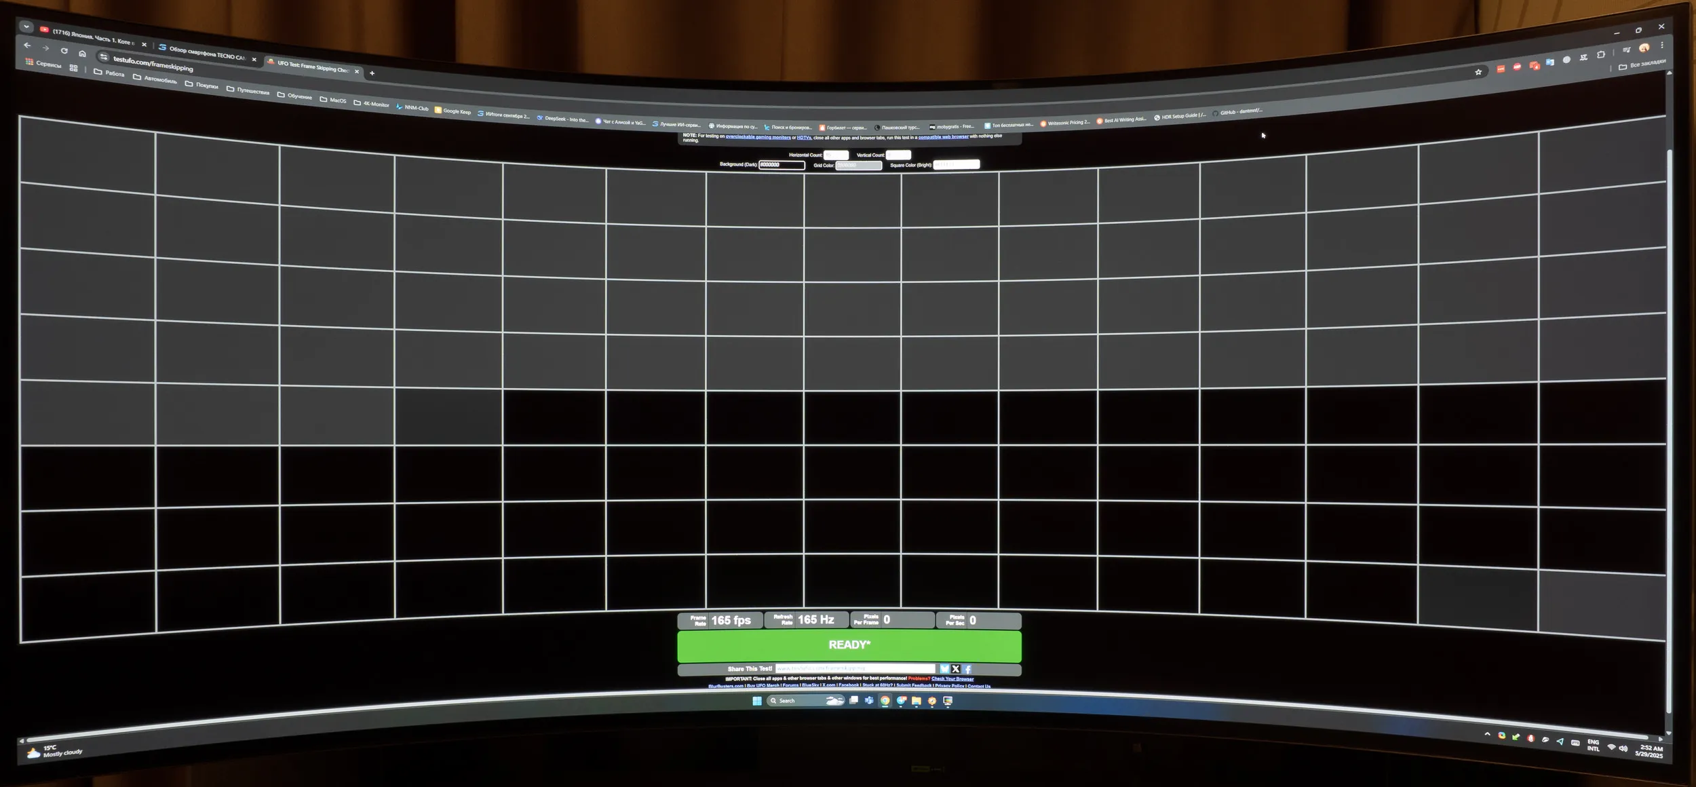Image resolution: width=1696 pixels, height=787 pixels.
Task: Share the test via X icon
Action: (x=956, y=669)
